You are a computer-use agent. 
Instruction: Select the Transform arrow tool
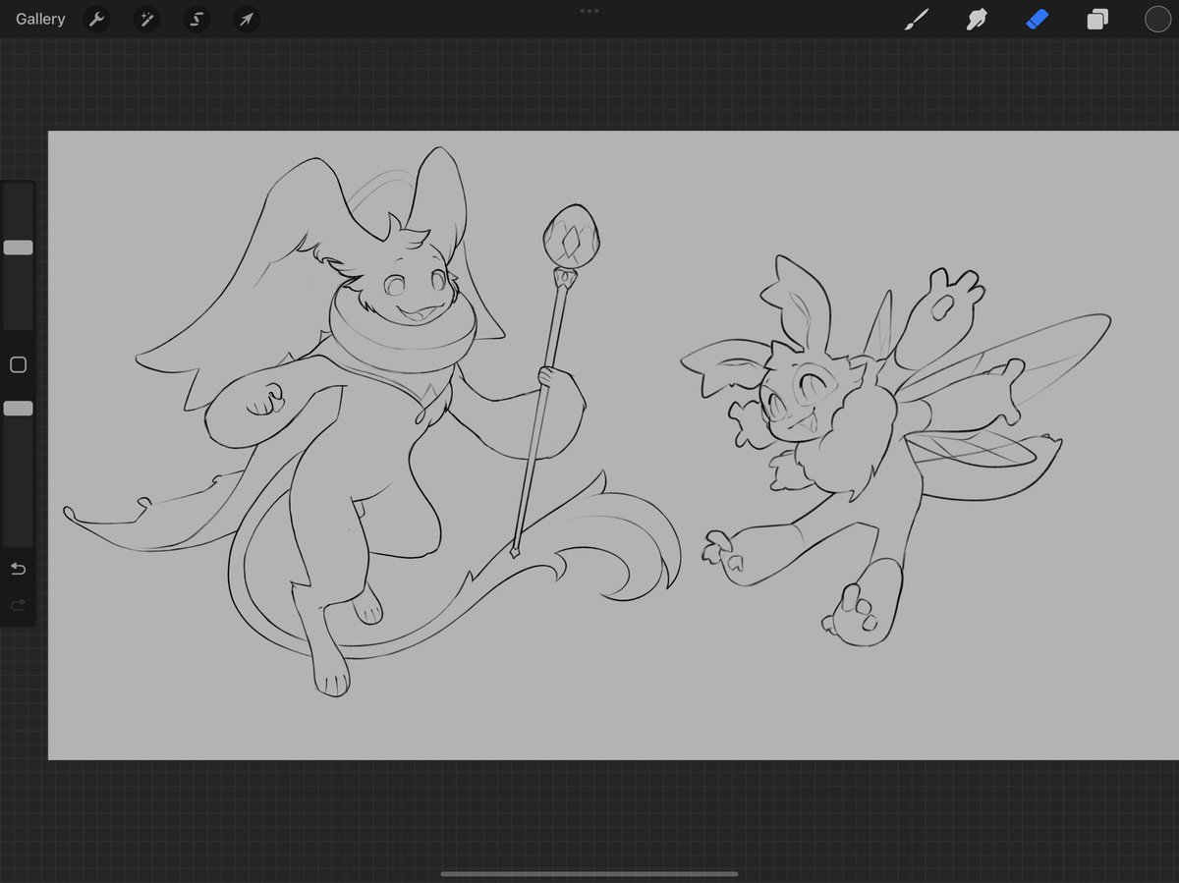tap(246, 19)
